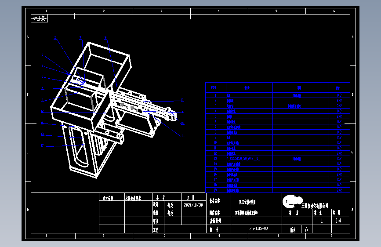Select item number 13 in the parts list table

[x=215, y=159]
